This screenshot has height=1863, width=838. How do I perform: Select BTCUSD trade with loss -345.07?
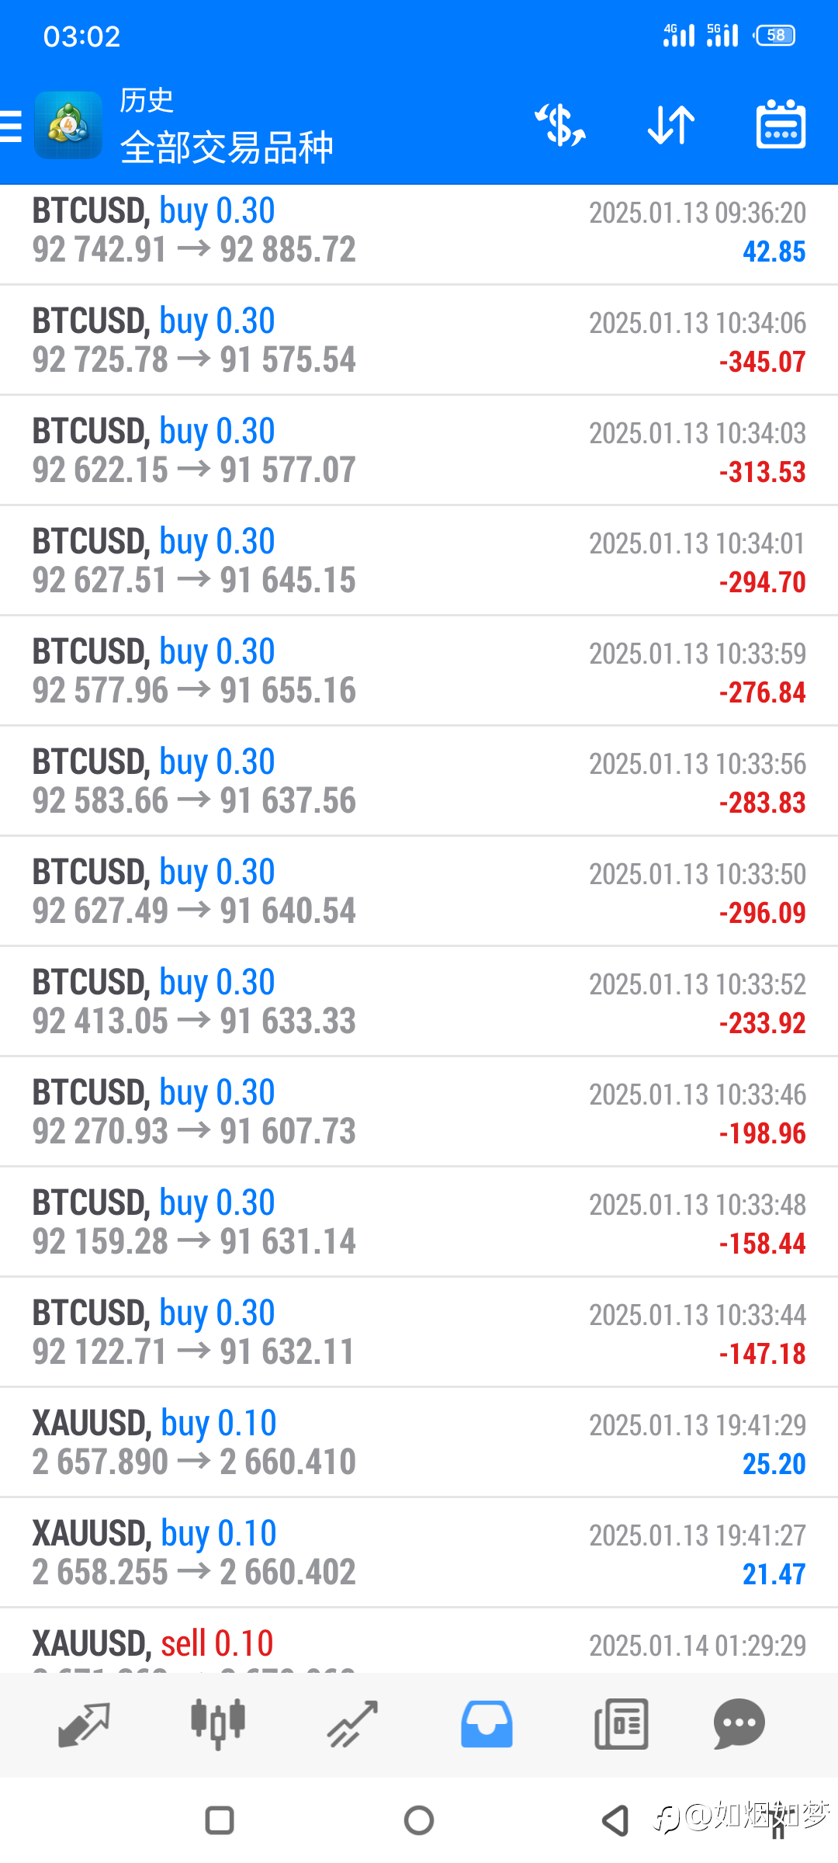click(419, 341)
